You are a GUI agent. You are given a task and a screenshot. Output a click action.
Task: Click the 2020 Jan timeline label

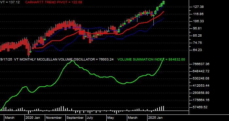pyautogui.click(x=33, y=118)
